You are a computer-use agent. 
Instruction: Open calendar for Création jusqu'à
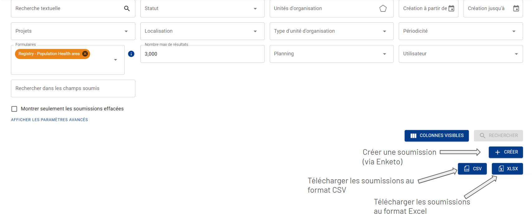click(x=516, y=8)
